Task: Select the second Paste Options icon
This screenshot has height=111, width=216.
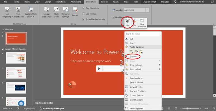Action: pyautogui.click(x=136, y=52)
